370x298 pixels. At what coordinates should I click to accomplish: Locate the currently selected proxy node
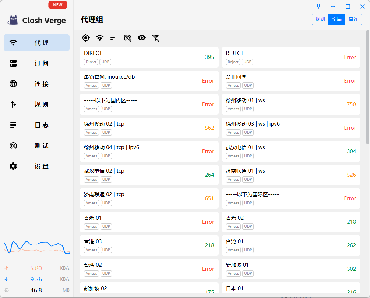tap(85, 38)
